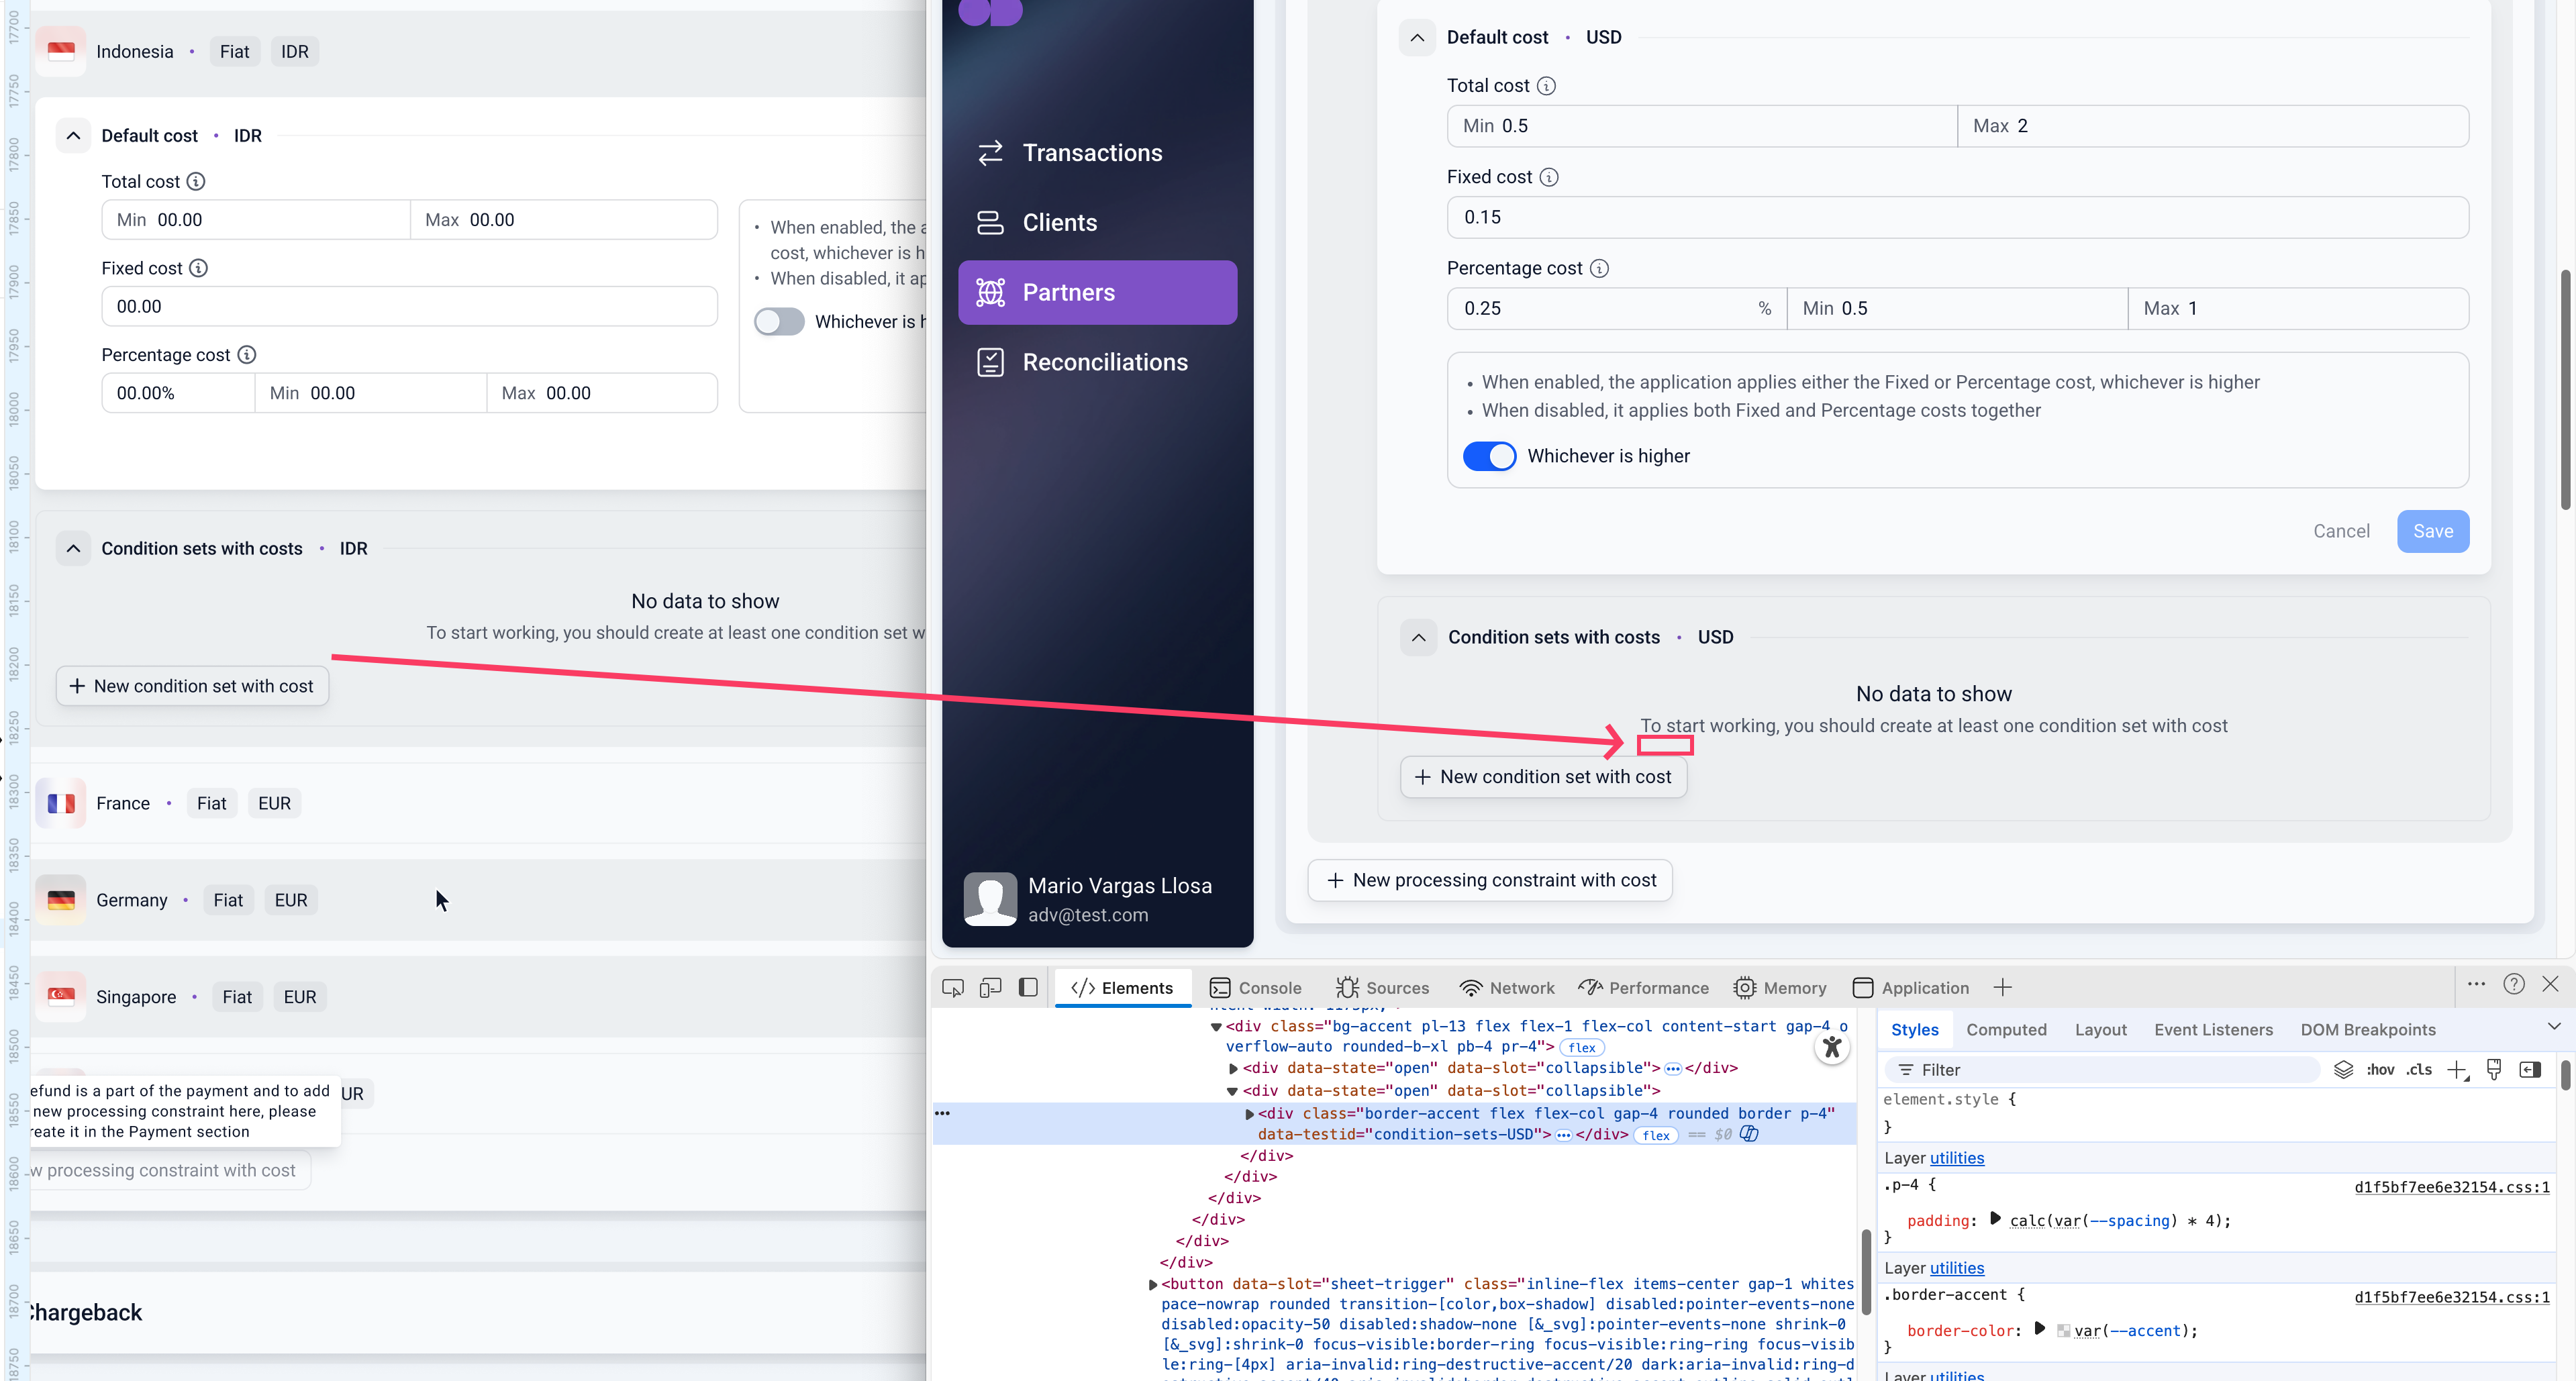
Task: Open Clients in the sidebar
Action: 1097,223
